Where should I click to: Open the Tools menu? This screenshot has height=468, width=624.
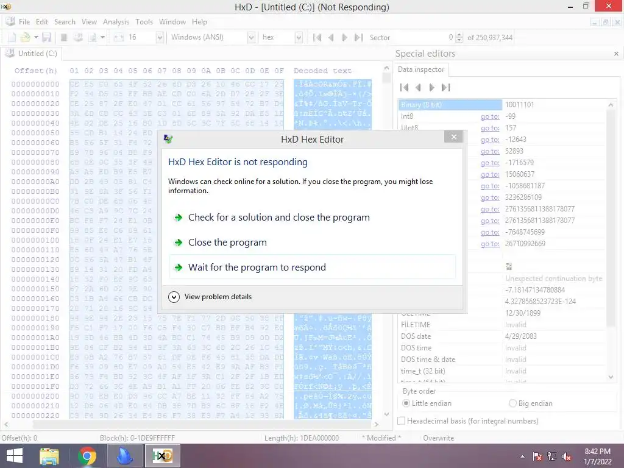pyautogui.click(x=144, y=22)
